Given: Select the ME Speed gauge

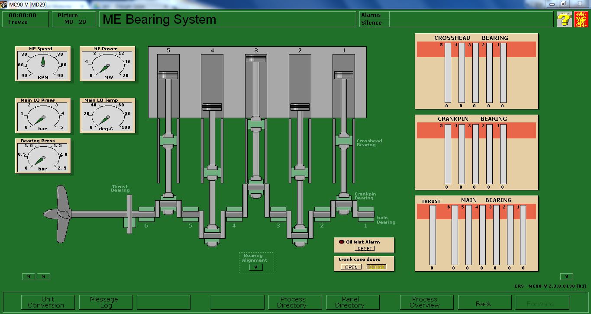Looking at the screenshot, I should coord(42,64).
